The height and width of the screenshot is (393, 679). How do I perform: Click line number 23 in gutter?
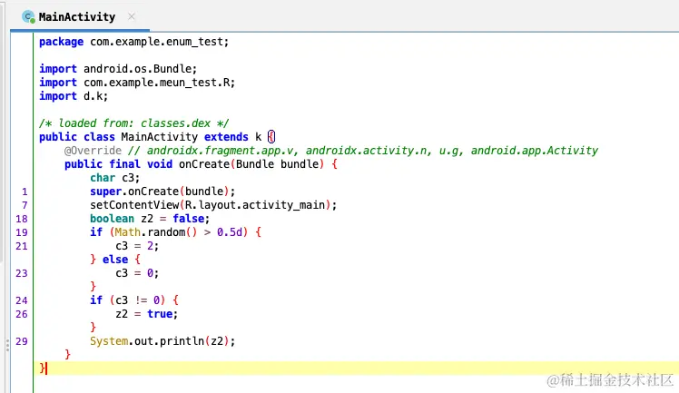click(x=22, y=273)
